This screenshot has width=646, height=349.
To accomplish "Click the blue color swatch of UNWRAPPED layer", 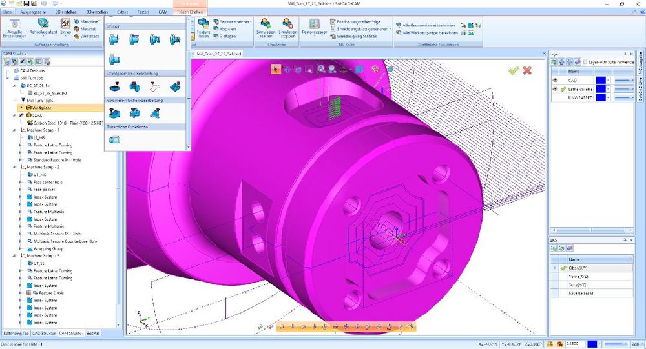I will 601,97.
